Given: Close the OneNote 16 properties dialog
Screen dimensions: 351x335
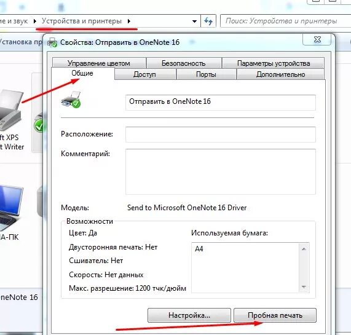Looking at the screenshot, I should coord(317,39).
